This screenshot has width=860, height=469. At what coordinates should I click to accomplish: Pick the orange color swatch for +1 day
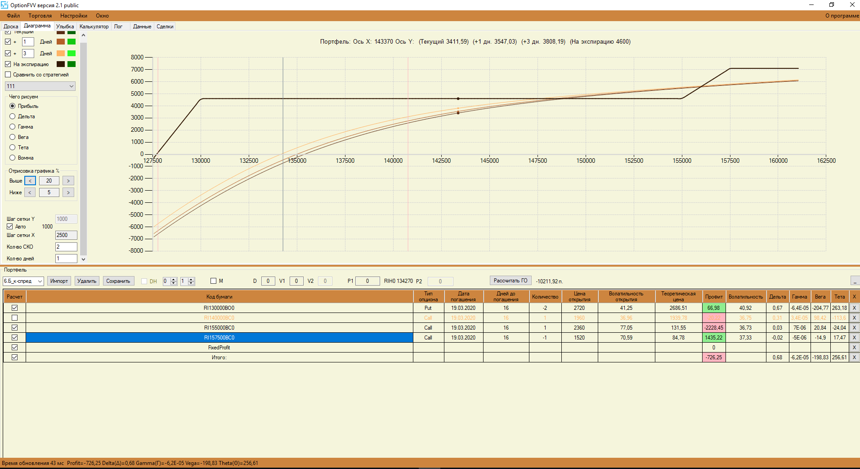pos(61,42)
